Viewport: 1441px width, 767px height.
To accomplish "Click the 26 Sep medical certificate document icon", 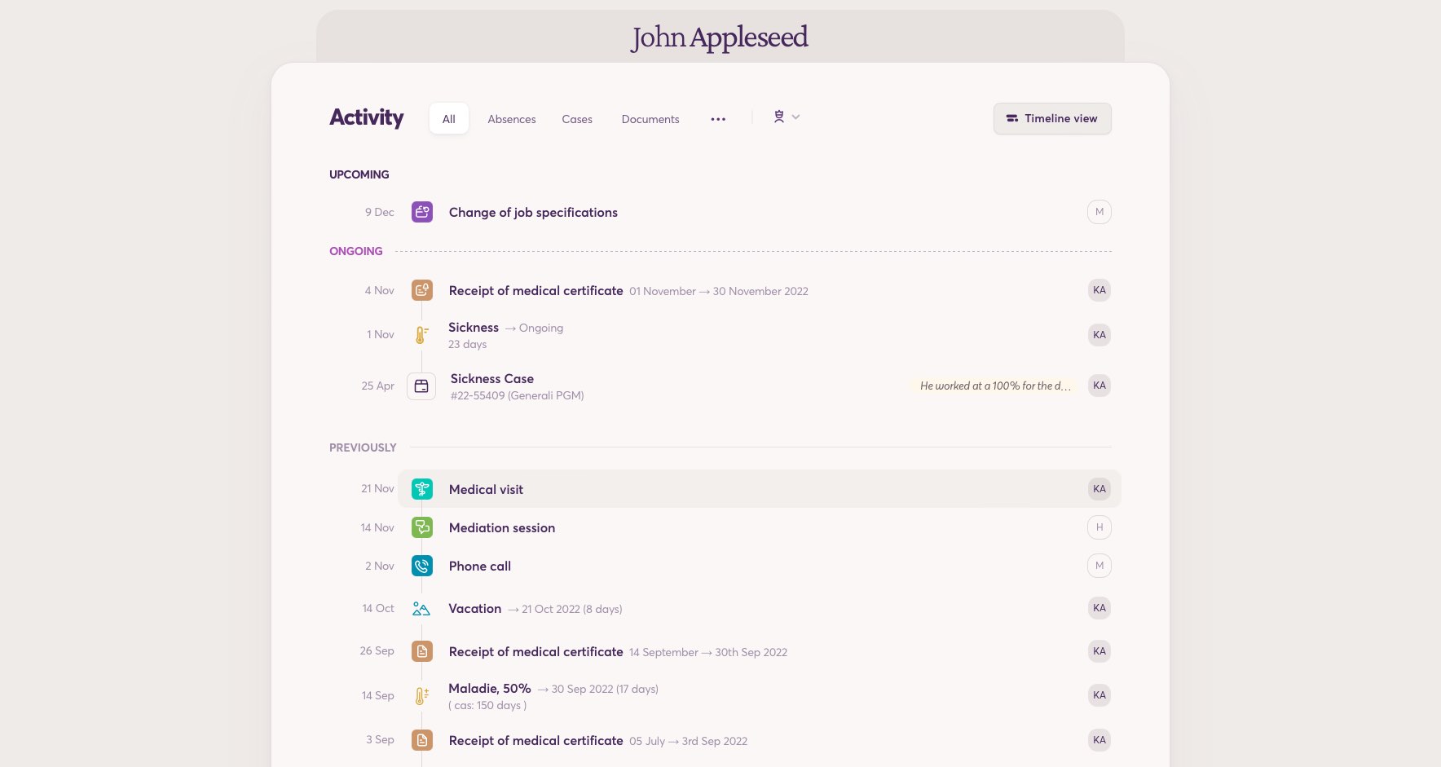I will point(422,651).
